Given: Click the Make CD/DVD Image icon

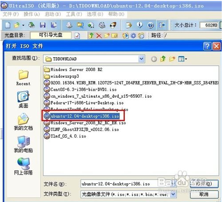Looking at the screenshot, I should (69, 25).
